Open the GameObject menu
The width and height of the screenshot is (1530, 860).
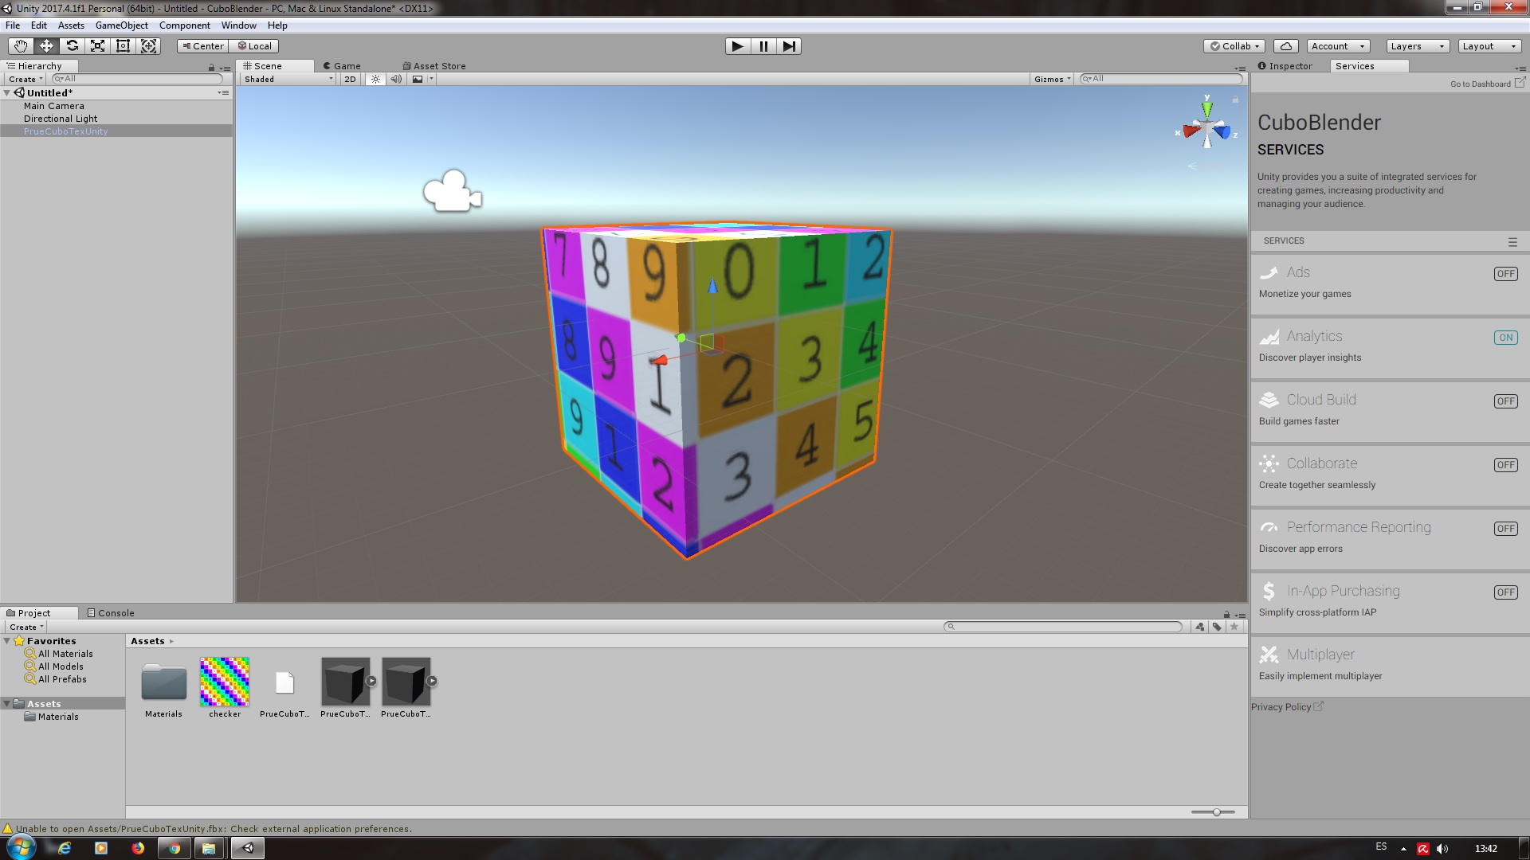click(121, 25)
